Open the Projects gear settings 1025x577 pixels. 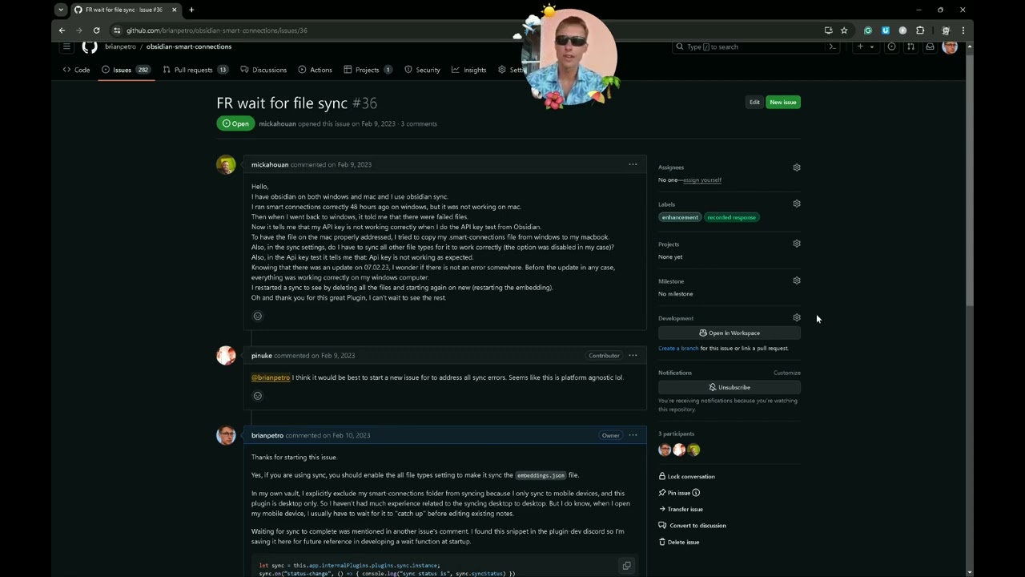pos(797,244)
